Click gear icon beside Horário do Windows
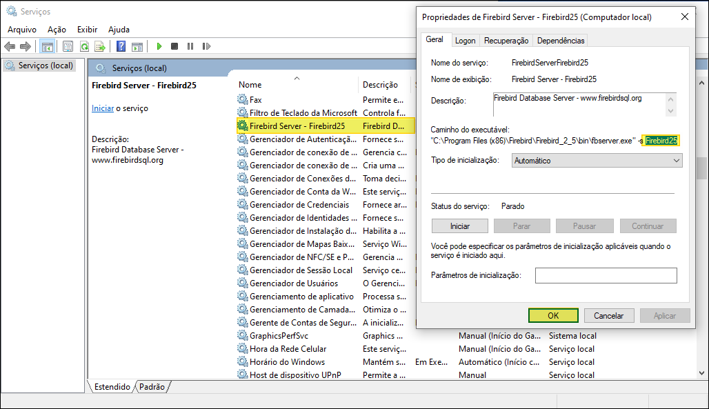This screenshot has height=409, width=709. point(242,362)
